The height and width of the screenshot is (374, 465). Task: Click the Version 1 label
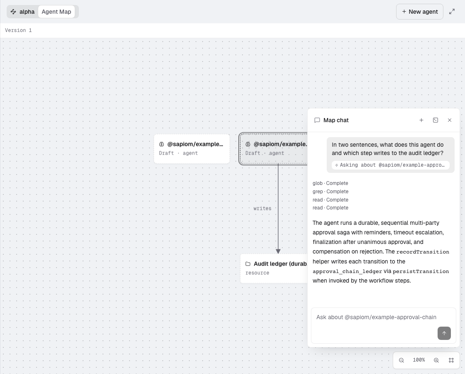tap(18, 30)
